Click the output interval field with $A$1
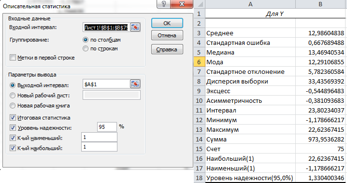Screen dimensions: 347x183 click(106, 84)
